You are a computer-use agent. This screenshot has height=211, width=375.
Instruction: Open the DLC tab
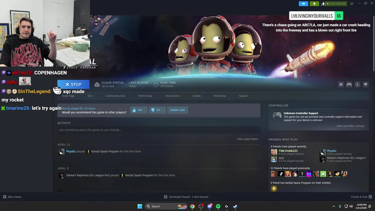pos(90,96)
